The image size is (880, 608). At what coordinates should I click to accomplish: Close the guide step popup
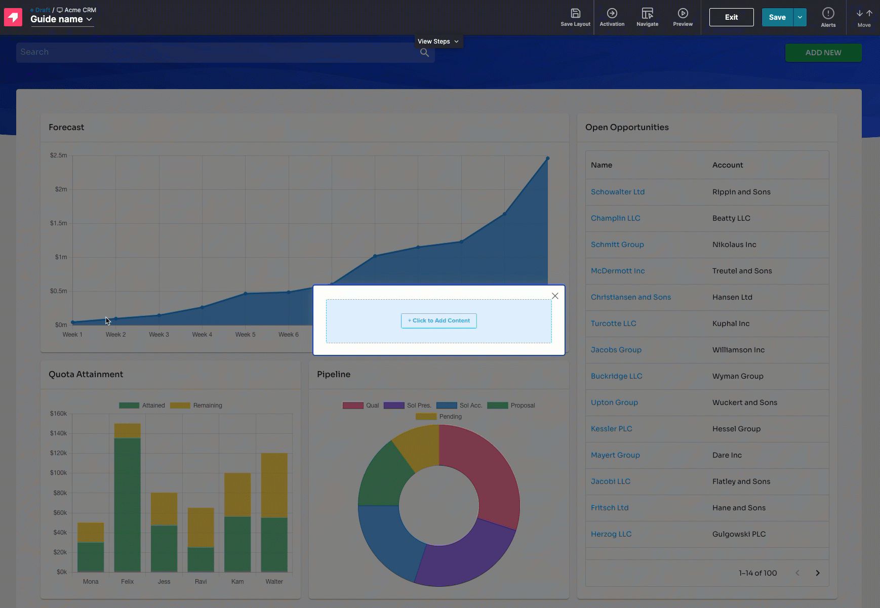pos(555,296)
